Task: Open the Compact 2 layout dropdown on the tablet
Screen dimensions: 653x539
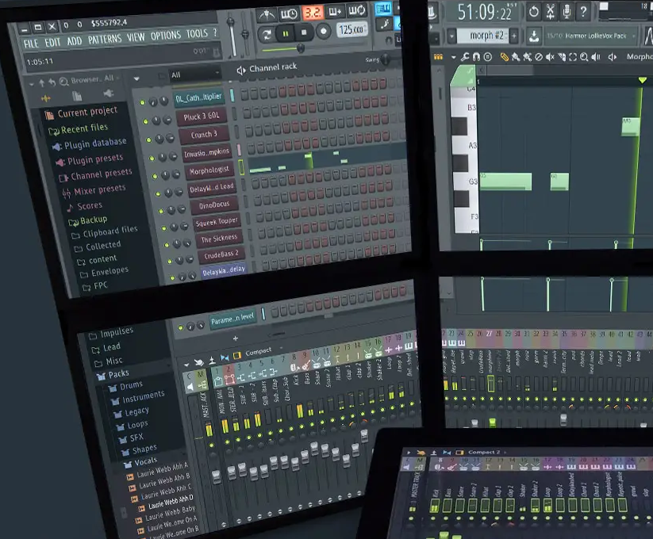Action: coord(486,452)
